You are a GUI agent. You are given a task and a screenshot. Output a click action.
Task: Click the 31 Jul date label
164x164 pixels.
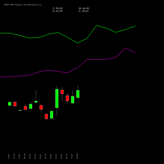pos(72,156)
